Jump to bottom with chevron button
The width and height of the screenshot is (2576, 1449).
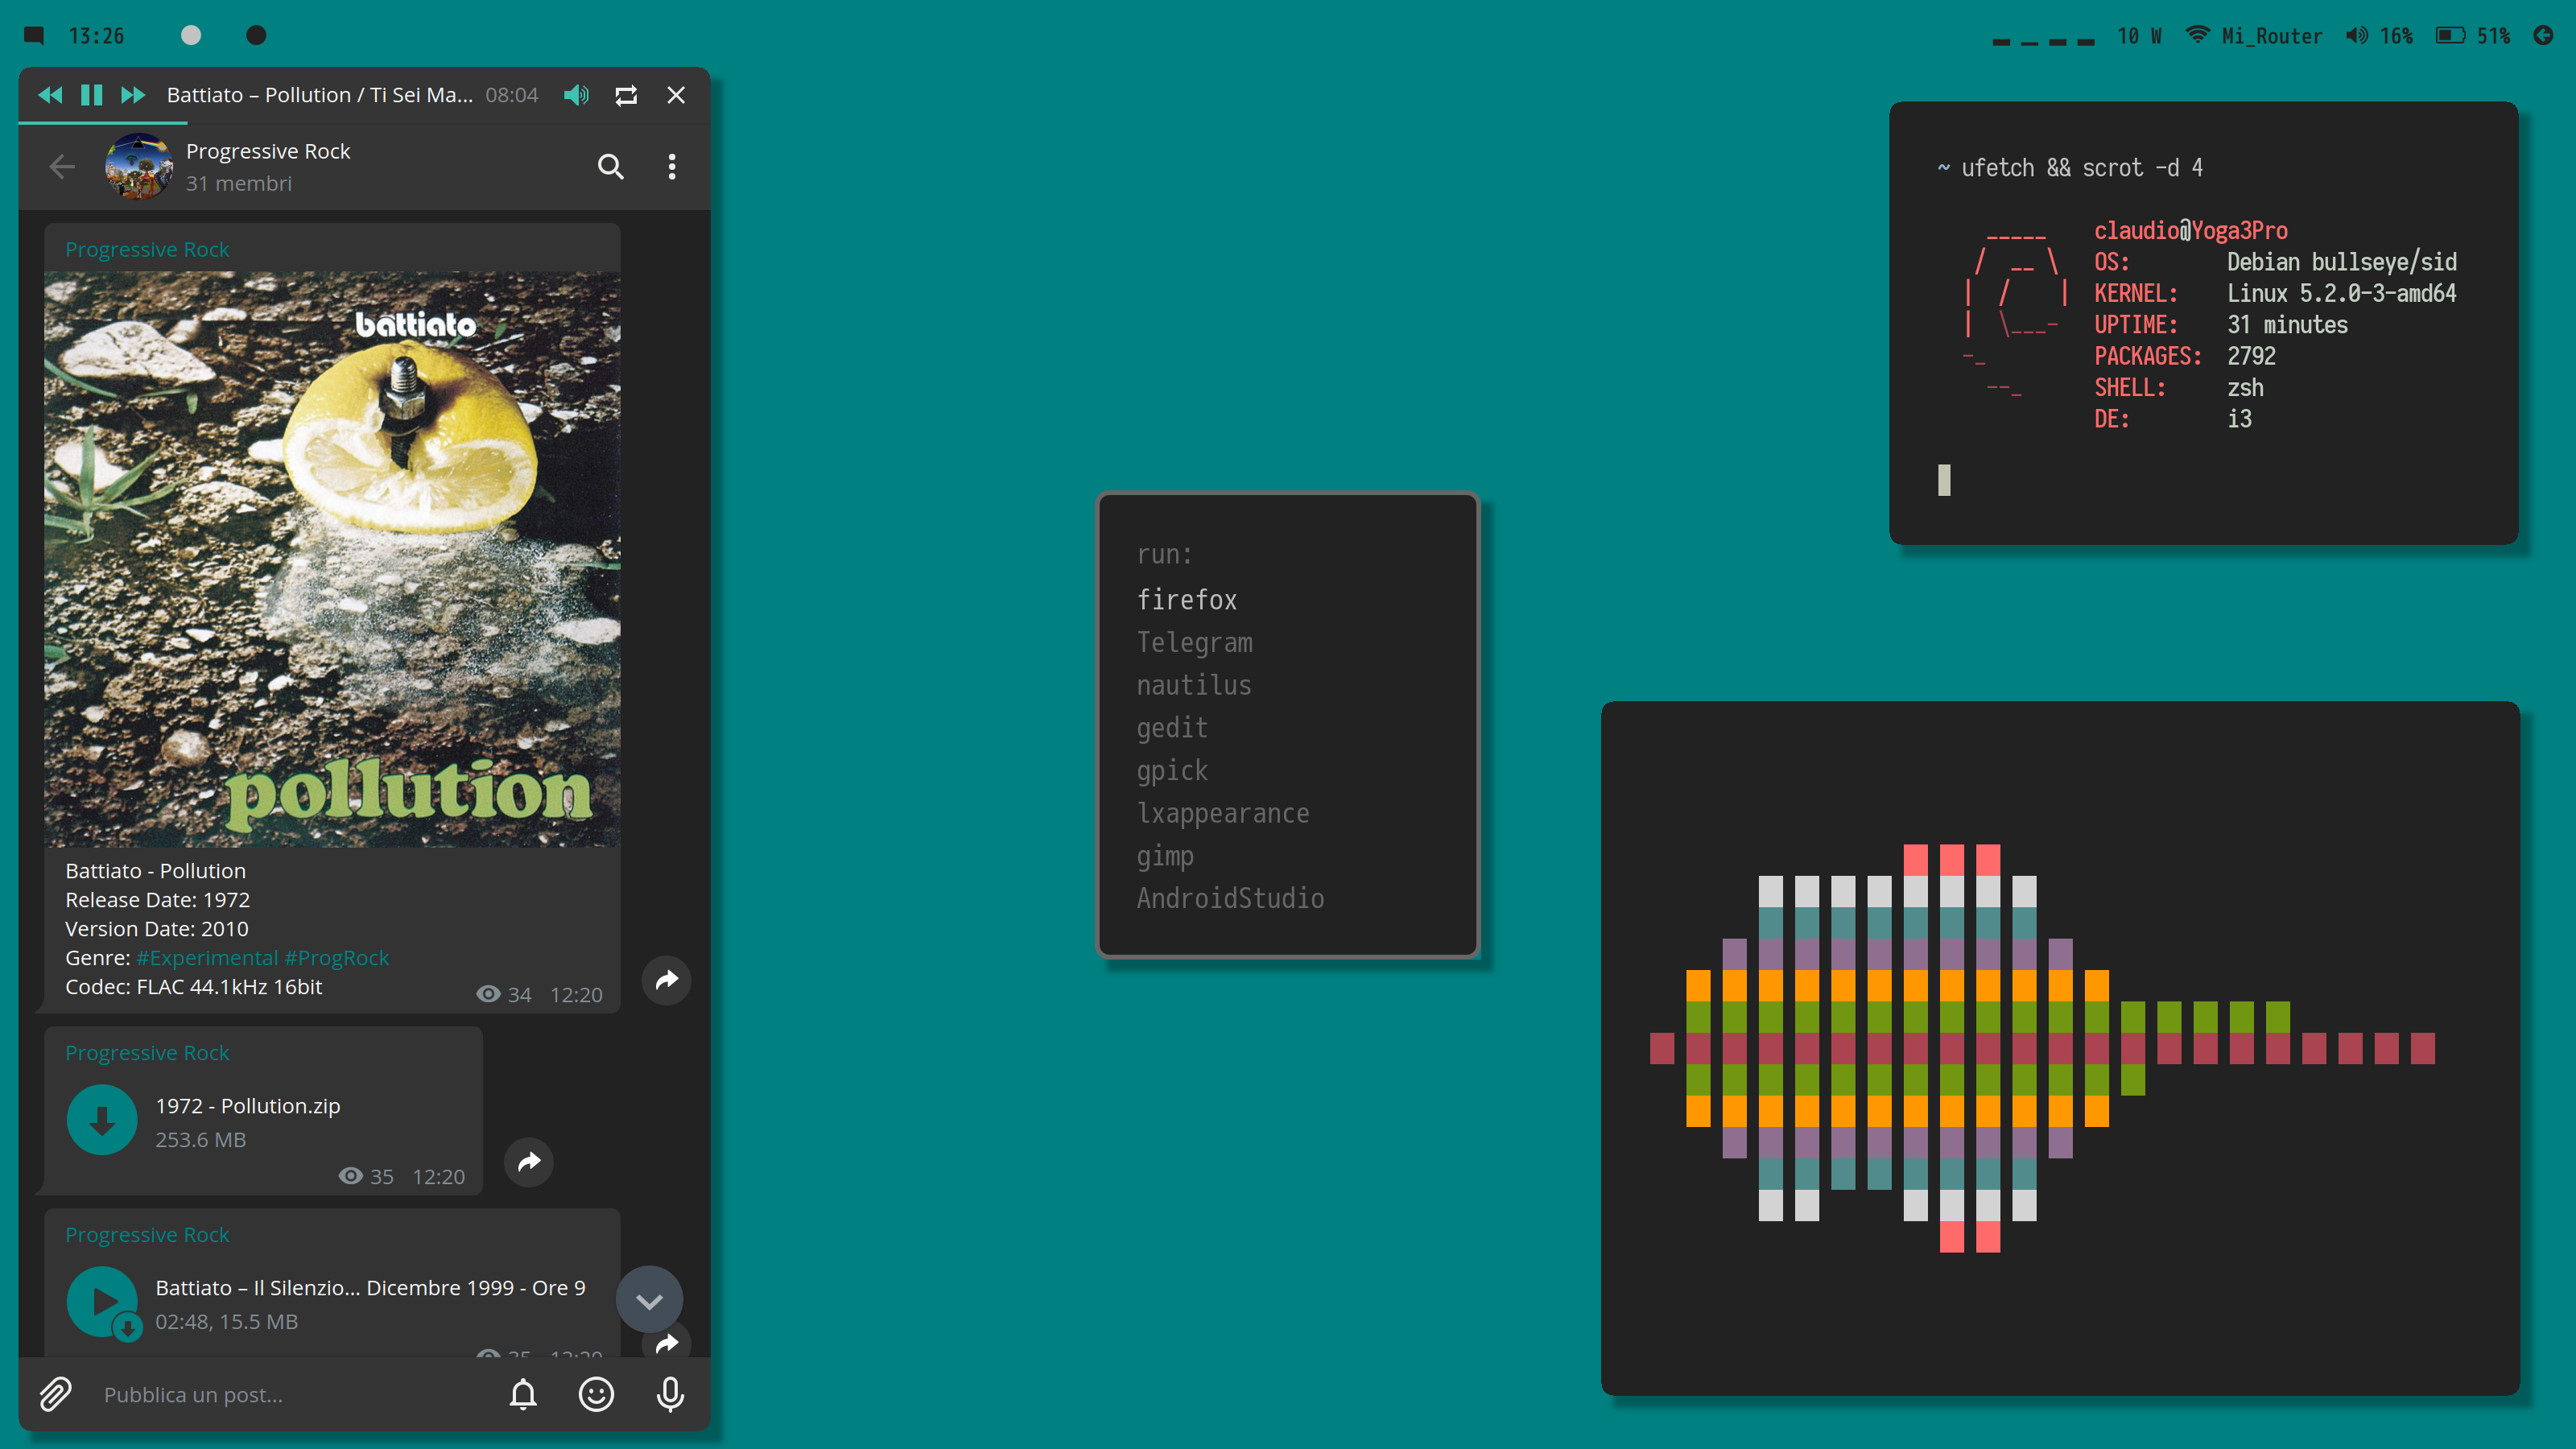pyautogui.click(x=649, y=1301)
